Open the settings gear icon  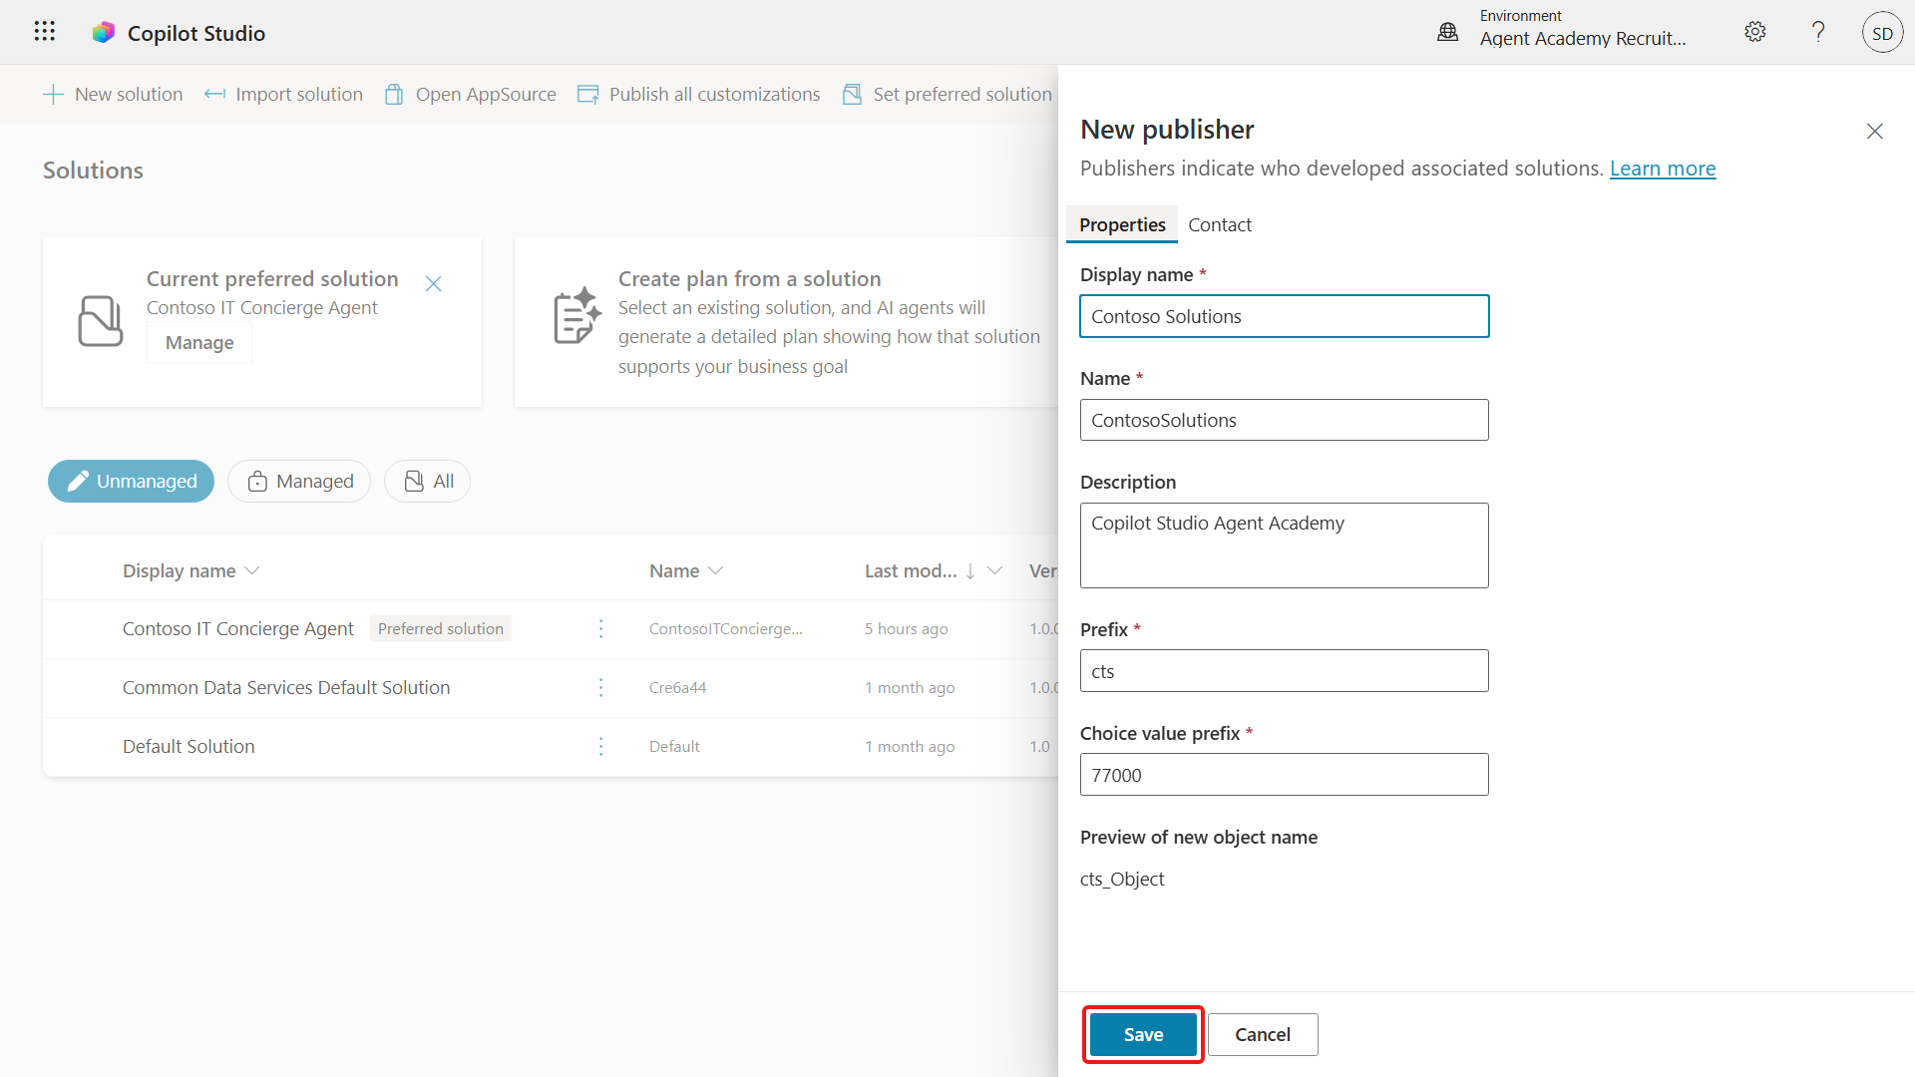click(1755, 32)
